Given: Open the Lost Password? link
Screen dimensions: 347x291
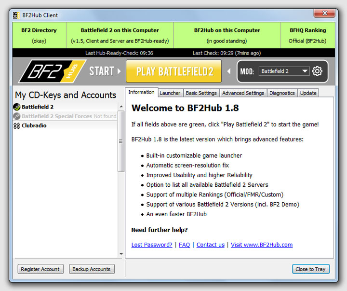Looking at the screenshot, I should [x=152, y=245].
